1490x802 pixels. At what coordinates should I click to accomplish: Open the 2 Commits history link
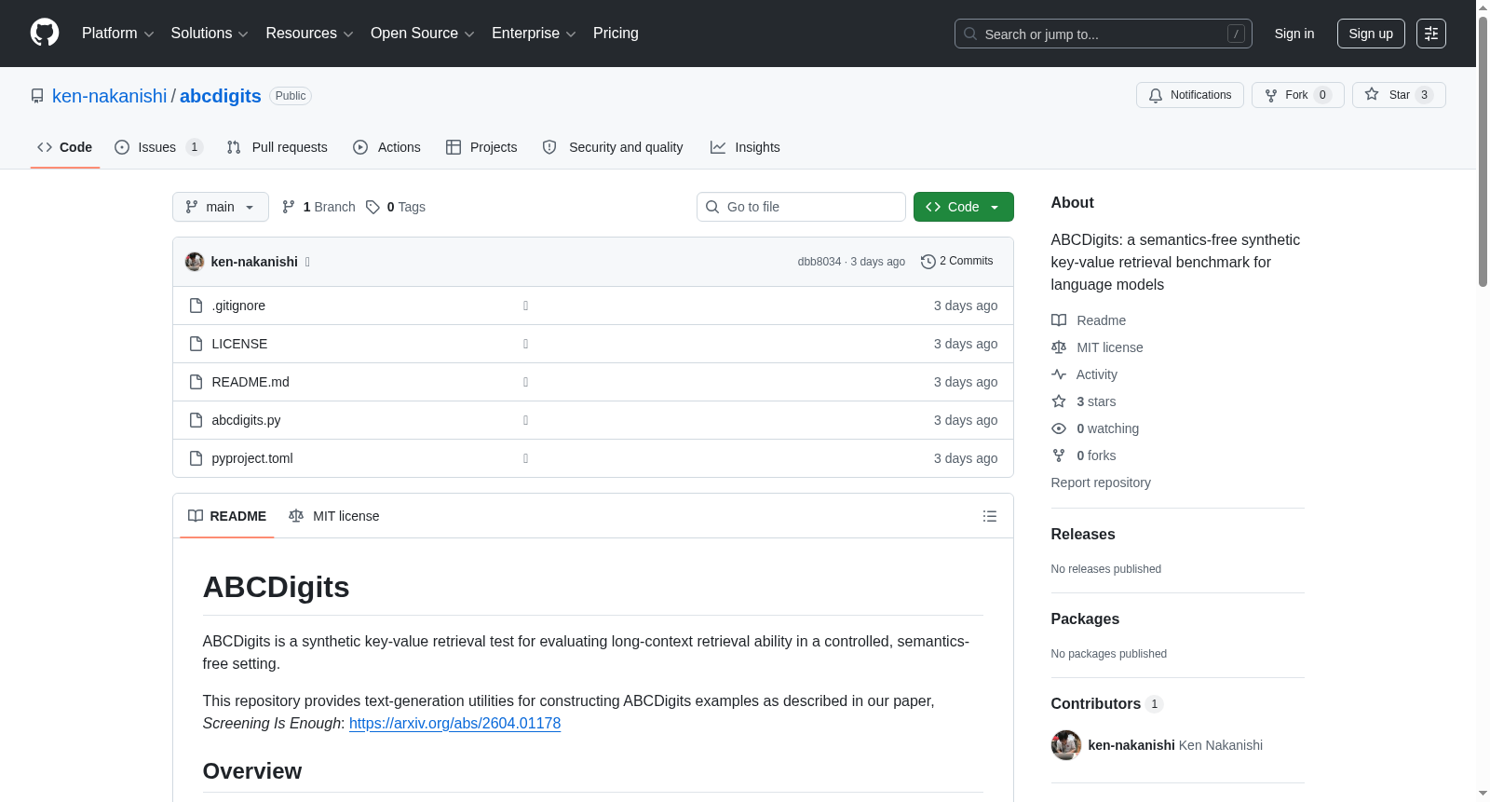click(957, 262)
